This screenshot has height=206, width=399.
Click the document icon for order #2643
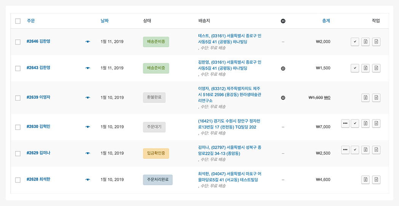coord(377,68)
